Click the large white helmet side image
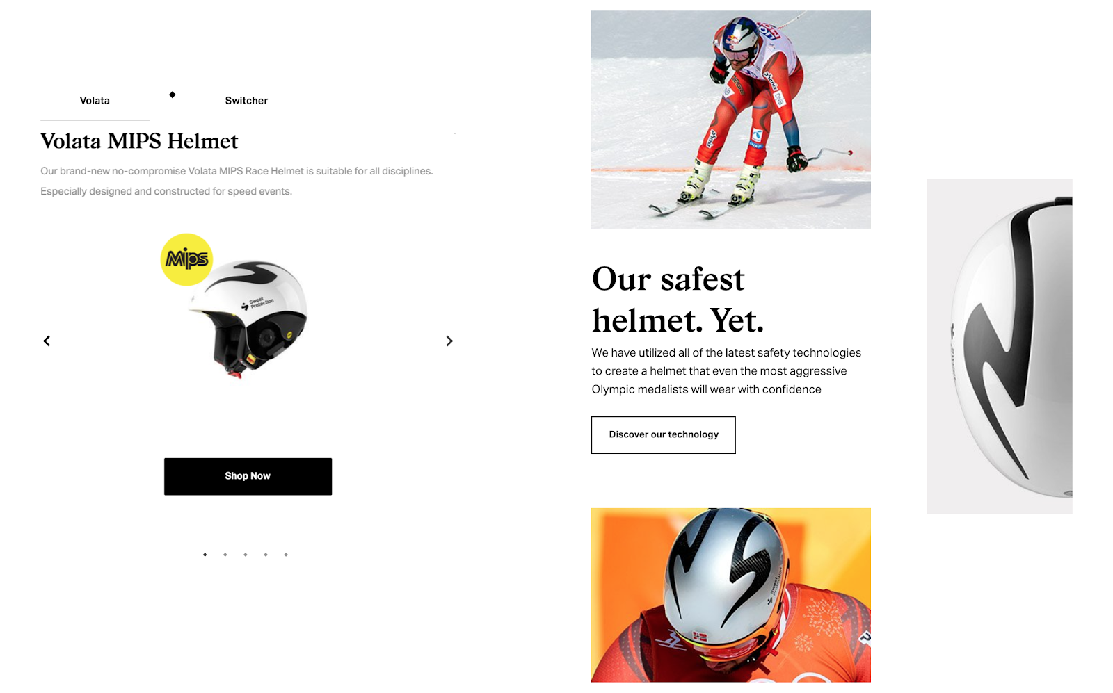Image resolution: width=1113 pixels, height=693 pixels. tap(1000, 346)
